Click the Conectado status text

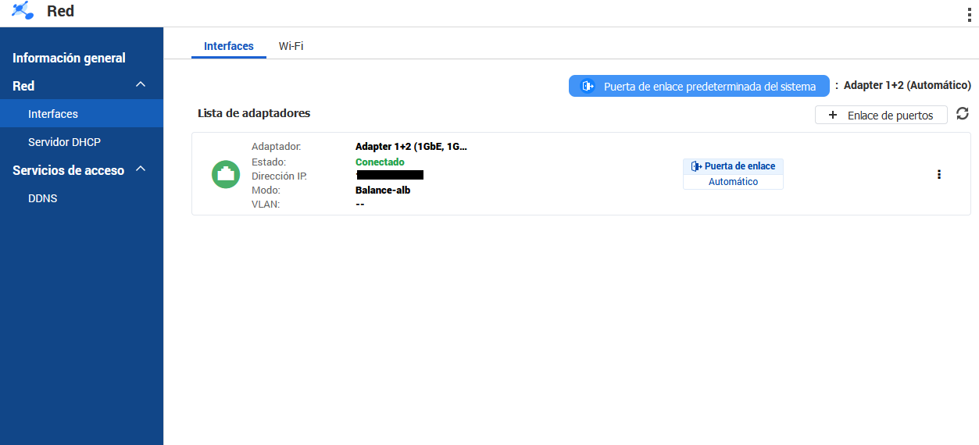click(x=380, y=162)
